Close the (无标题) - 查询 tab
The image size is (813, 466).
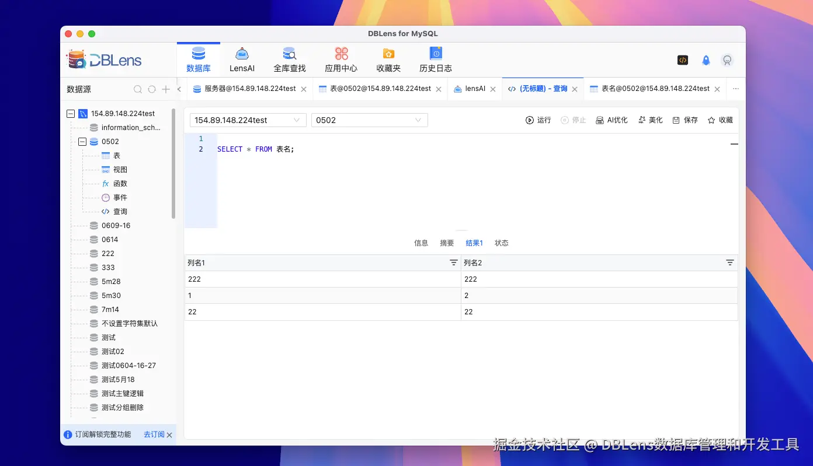click(575, 89)
